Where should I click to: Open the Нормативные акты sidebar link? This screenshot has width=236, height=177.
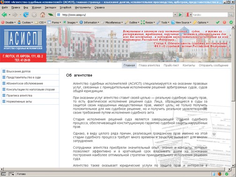coord(19,101)
